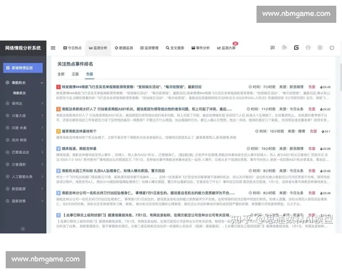Viewport: 342px width, 274px height.
Task: Expand the 巴黎奥运会 sidebar item chevron
Action: 42,152
